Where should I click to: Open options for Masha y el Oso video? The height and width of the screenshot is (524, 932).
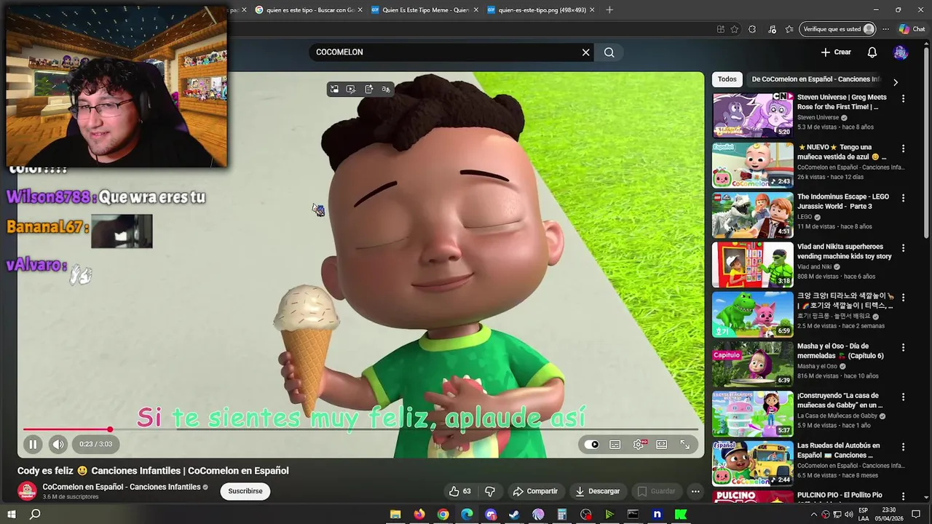click(x=904, y=348)
